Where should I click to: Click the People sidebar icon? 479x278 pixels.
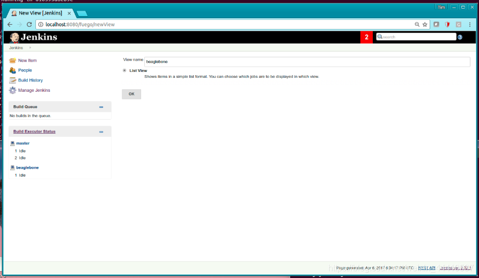click(x=12, y=70)
